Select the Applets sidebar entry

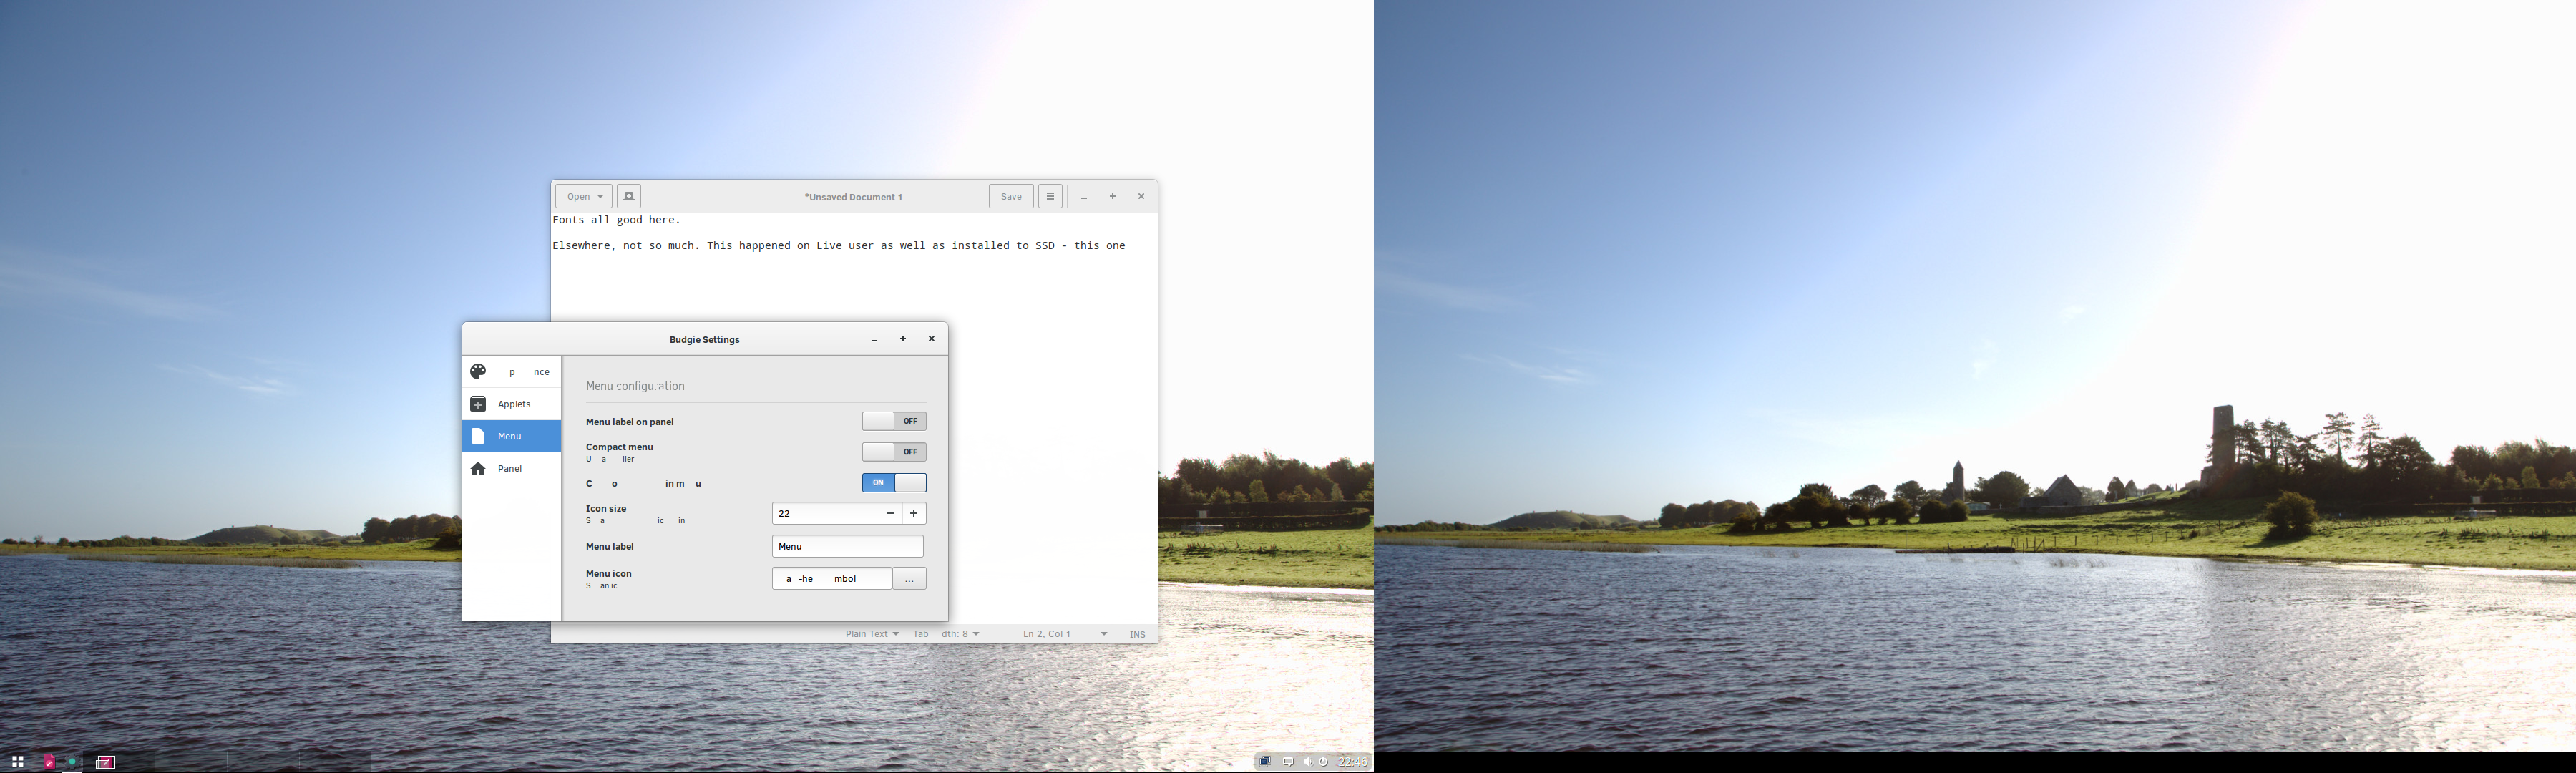(511, 404)
